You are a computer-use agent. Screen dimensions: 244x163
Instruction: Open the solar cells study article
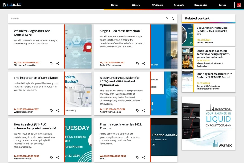click(x=213, y=54)
